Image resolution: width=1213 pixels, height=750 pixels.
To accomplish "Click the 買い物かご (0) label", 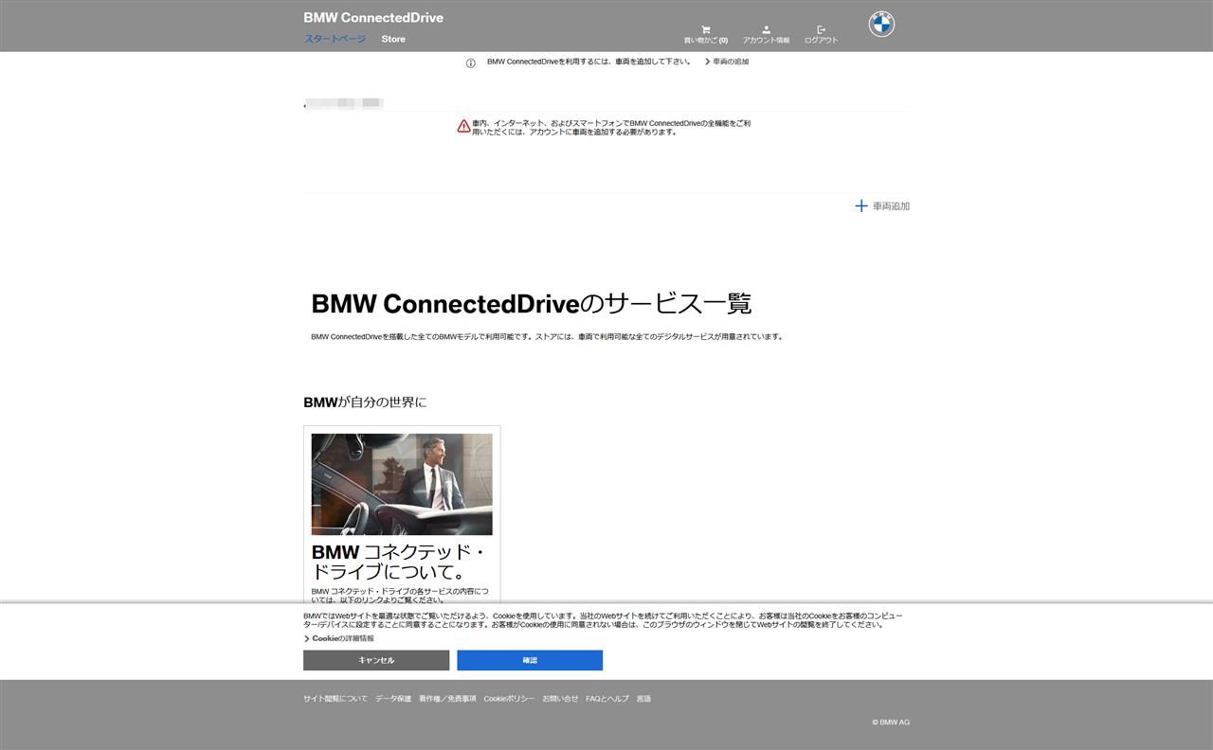I will click(x=706, y=41).
